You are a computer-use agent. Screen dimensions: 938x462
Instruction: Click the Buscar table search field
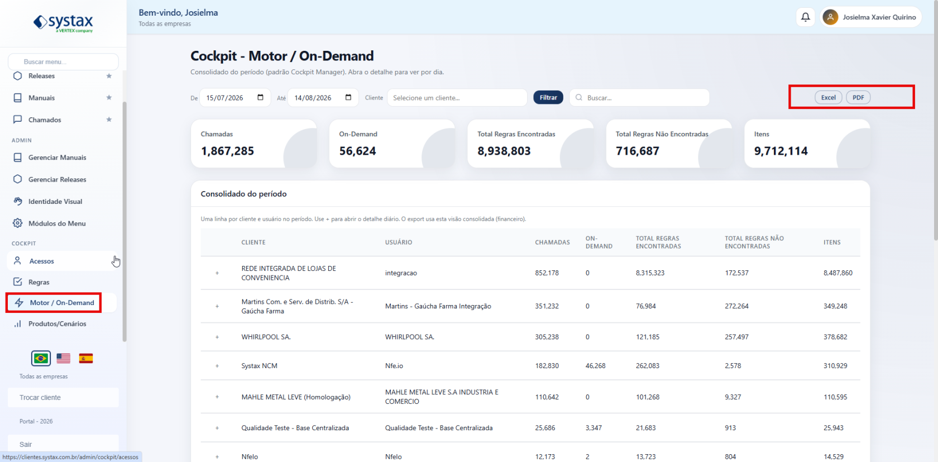click(640, 98)
